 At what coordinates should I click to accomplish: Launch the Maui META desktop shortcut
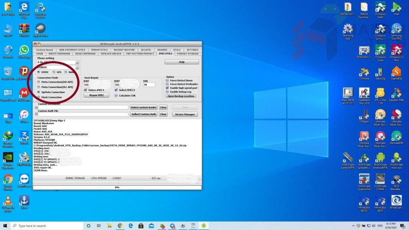[348, 96]
